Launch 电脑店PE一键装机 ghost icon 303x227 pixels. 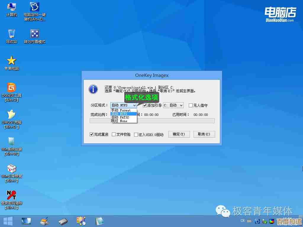(35, 7)
